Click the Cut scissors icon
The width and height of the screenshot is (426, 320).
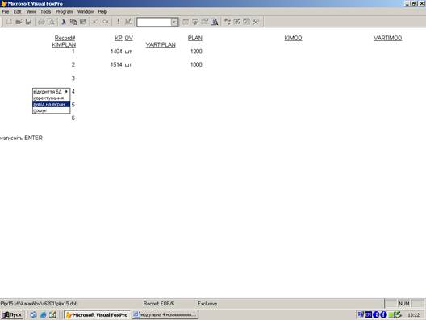coord(64,22)
